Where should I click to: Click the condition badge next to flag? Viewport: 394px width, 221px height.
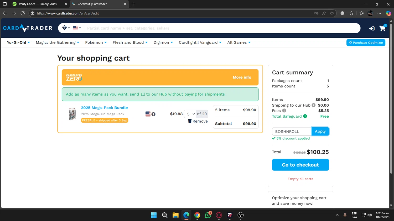(x=153, y=114)
